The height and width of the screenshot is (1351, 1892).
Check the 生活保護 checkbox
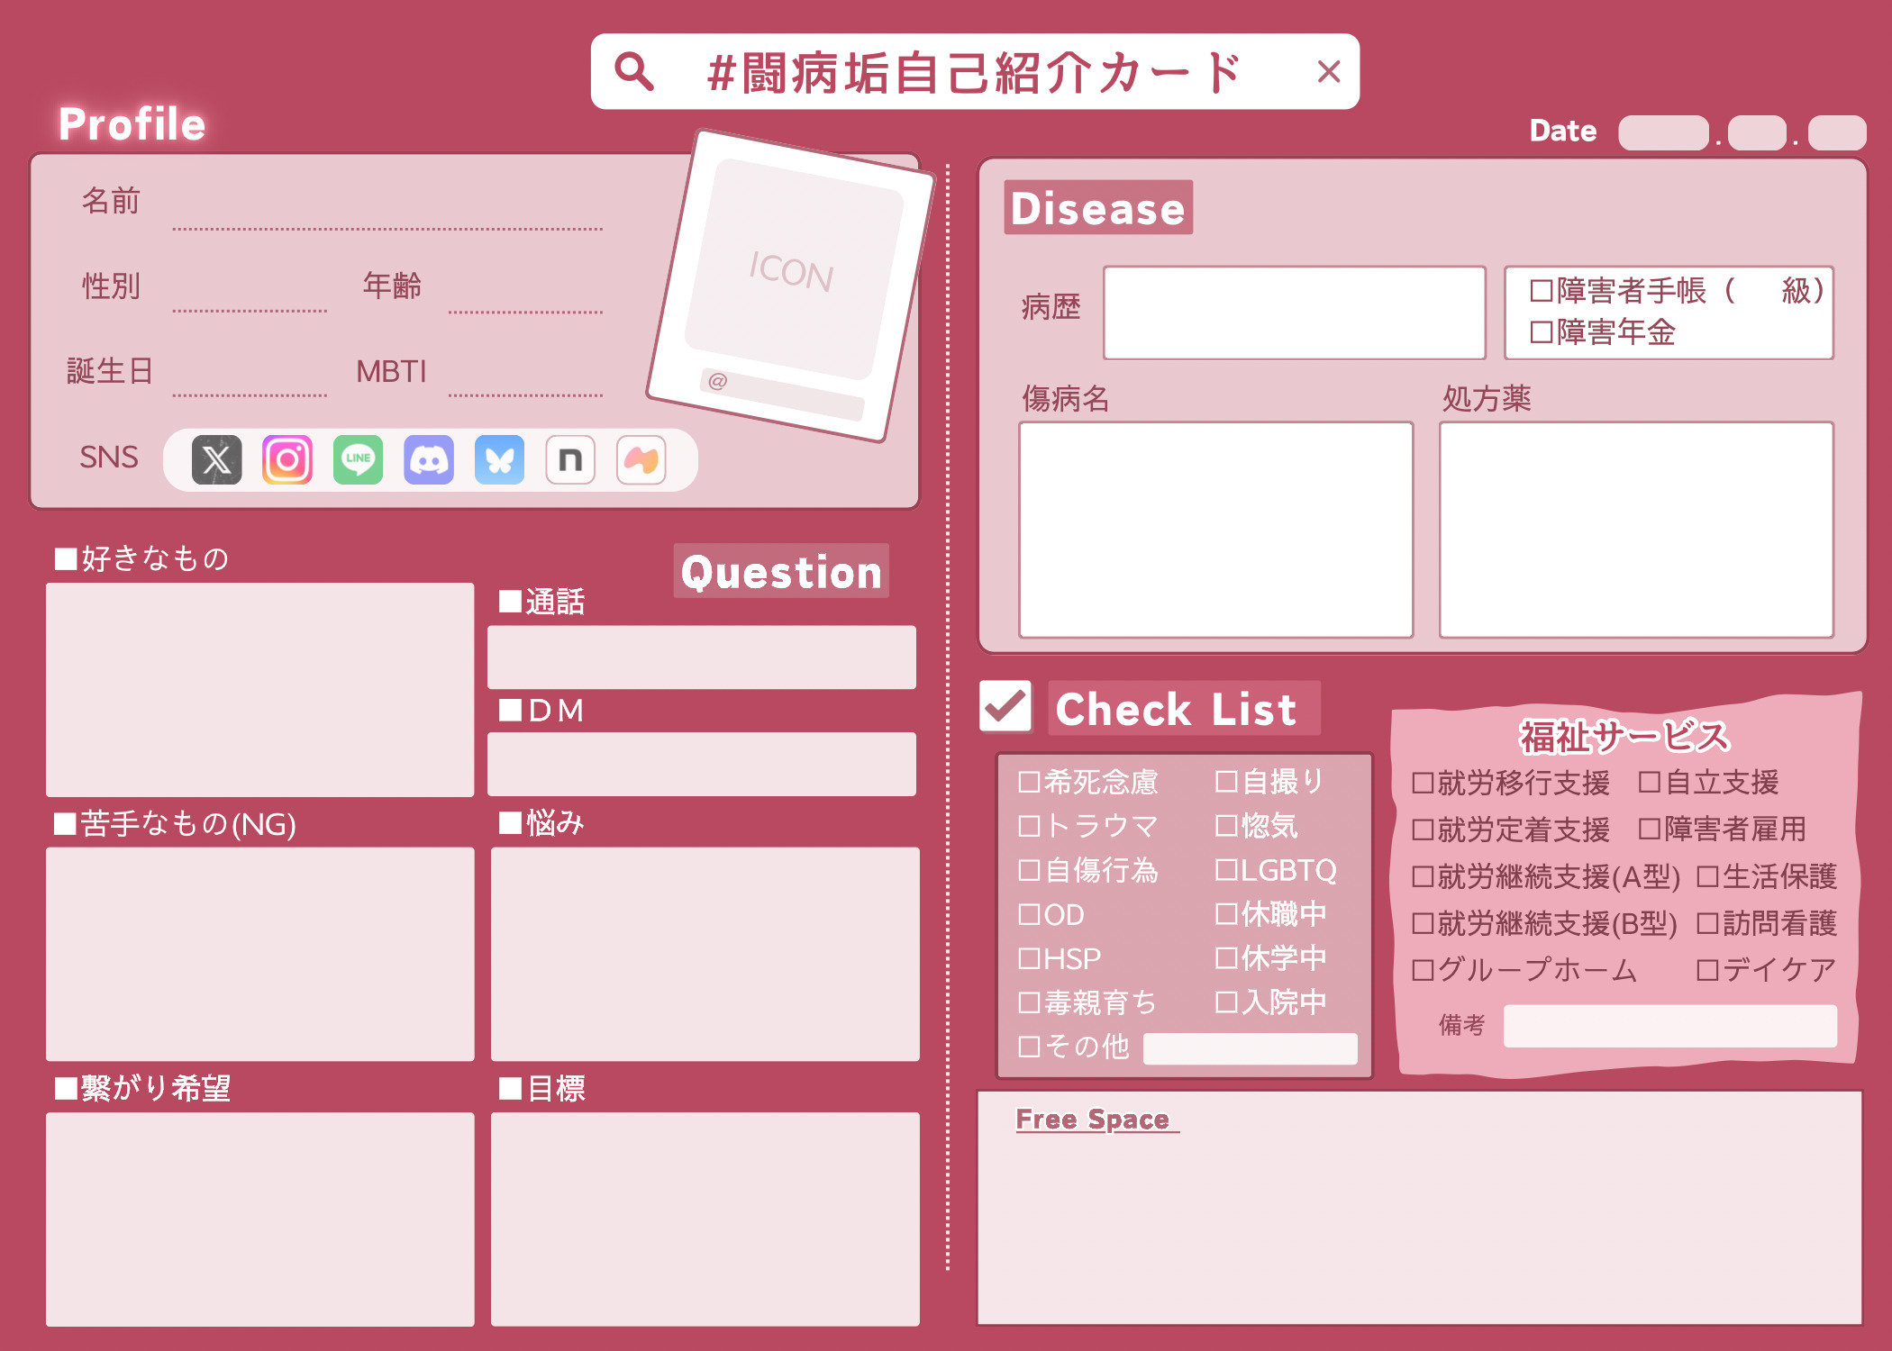pos(1706,877)
